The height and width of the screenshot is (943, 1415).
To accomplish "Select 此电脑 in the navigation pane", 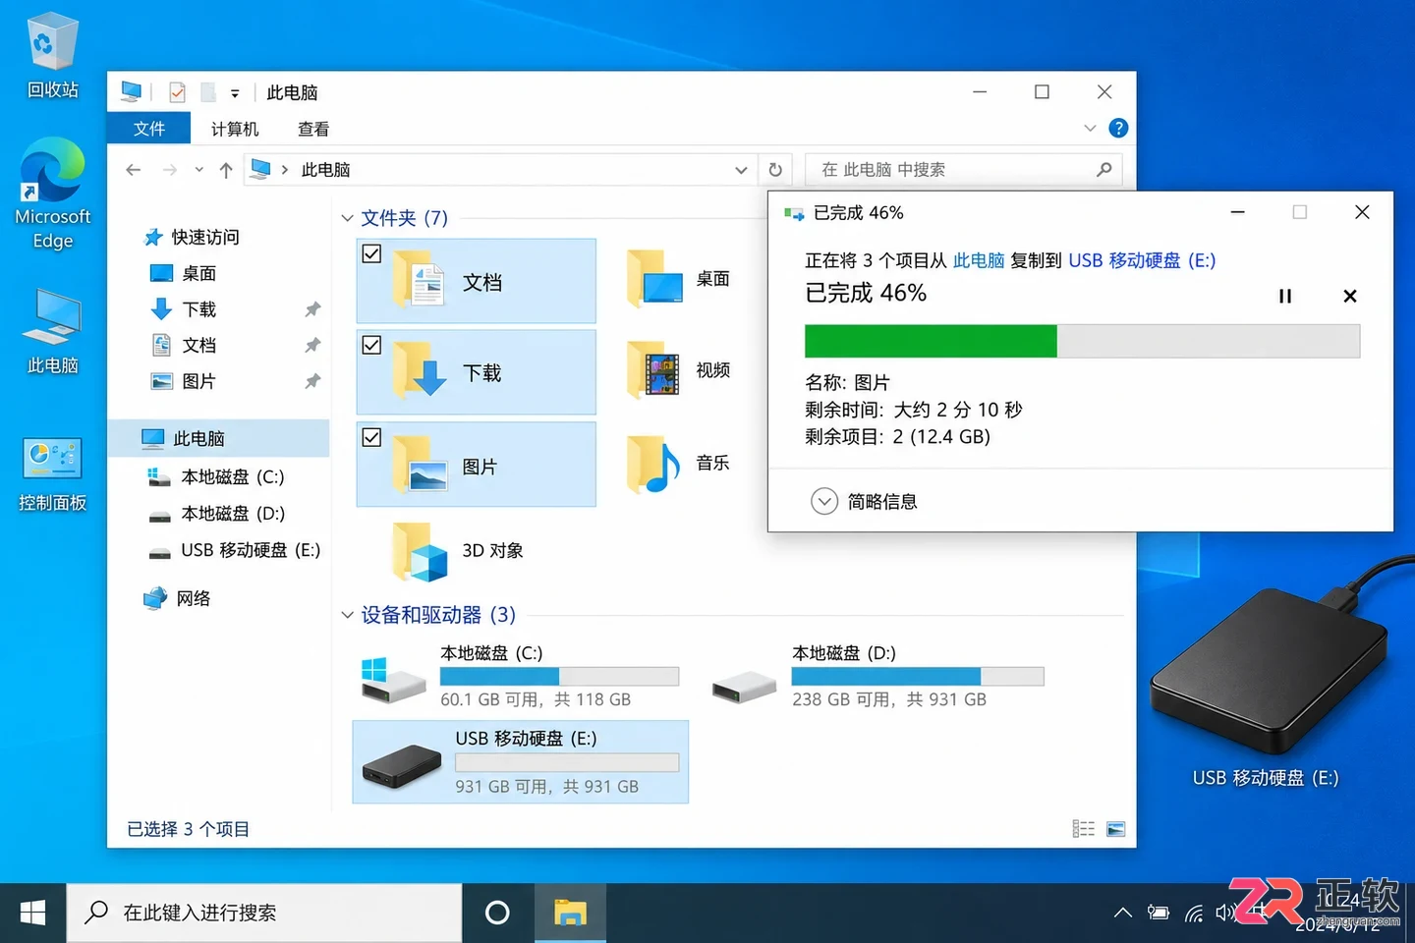I will coord(218,438).
